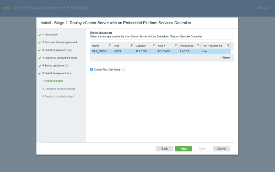Sort datastores by Free column
Screen dimensions: 275x172
[162, 46]
